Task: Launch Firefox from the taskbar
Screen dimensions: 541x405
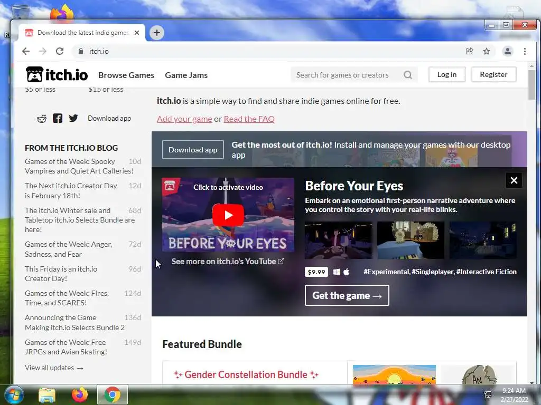Action: (x=80, y=394)
